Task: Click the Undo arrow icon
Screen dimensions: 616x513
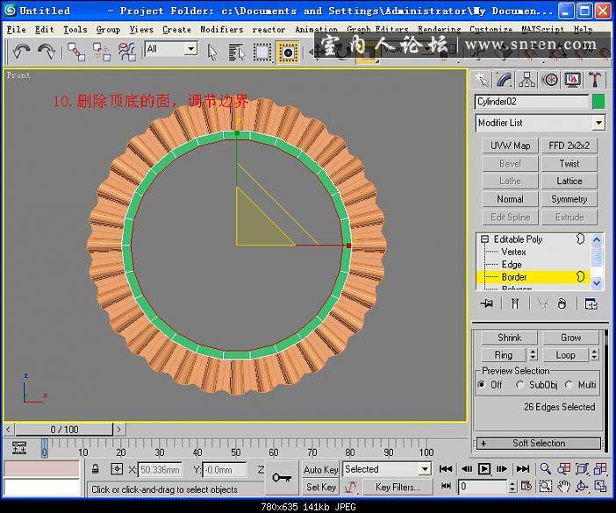Action: (x=21, y=52)
